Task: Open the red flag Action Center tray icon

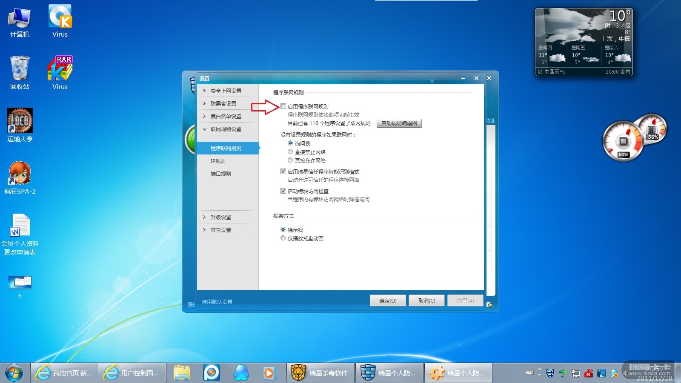Action: tap(589, 373)
